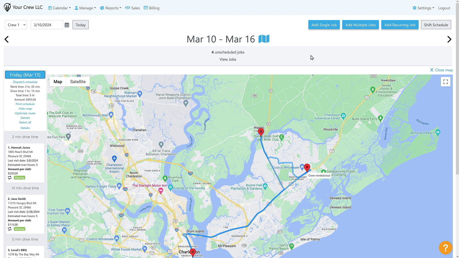Click the Mowing tag on Jane Smith card
Screen dimensions: 459x258
tap(19, 229)
